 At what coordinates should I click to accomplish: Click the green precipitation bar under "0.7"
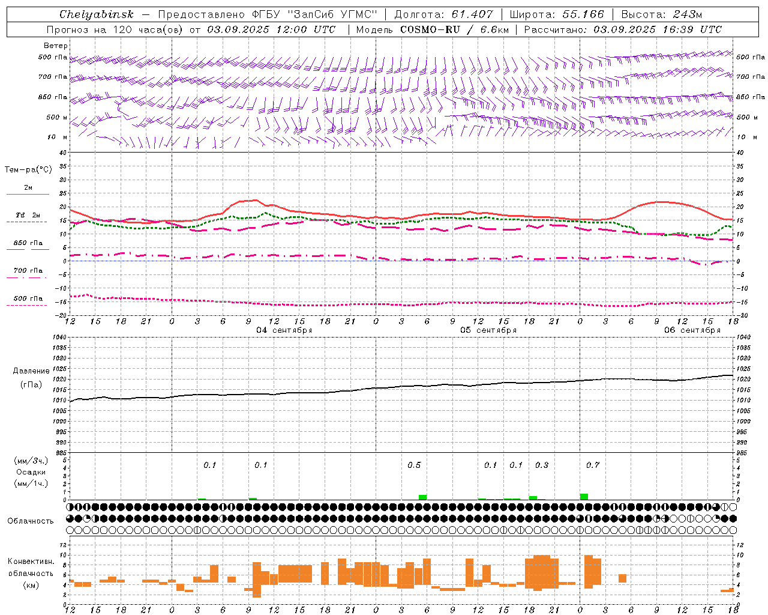pos(584,497)
